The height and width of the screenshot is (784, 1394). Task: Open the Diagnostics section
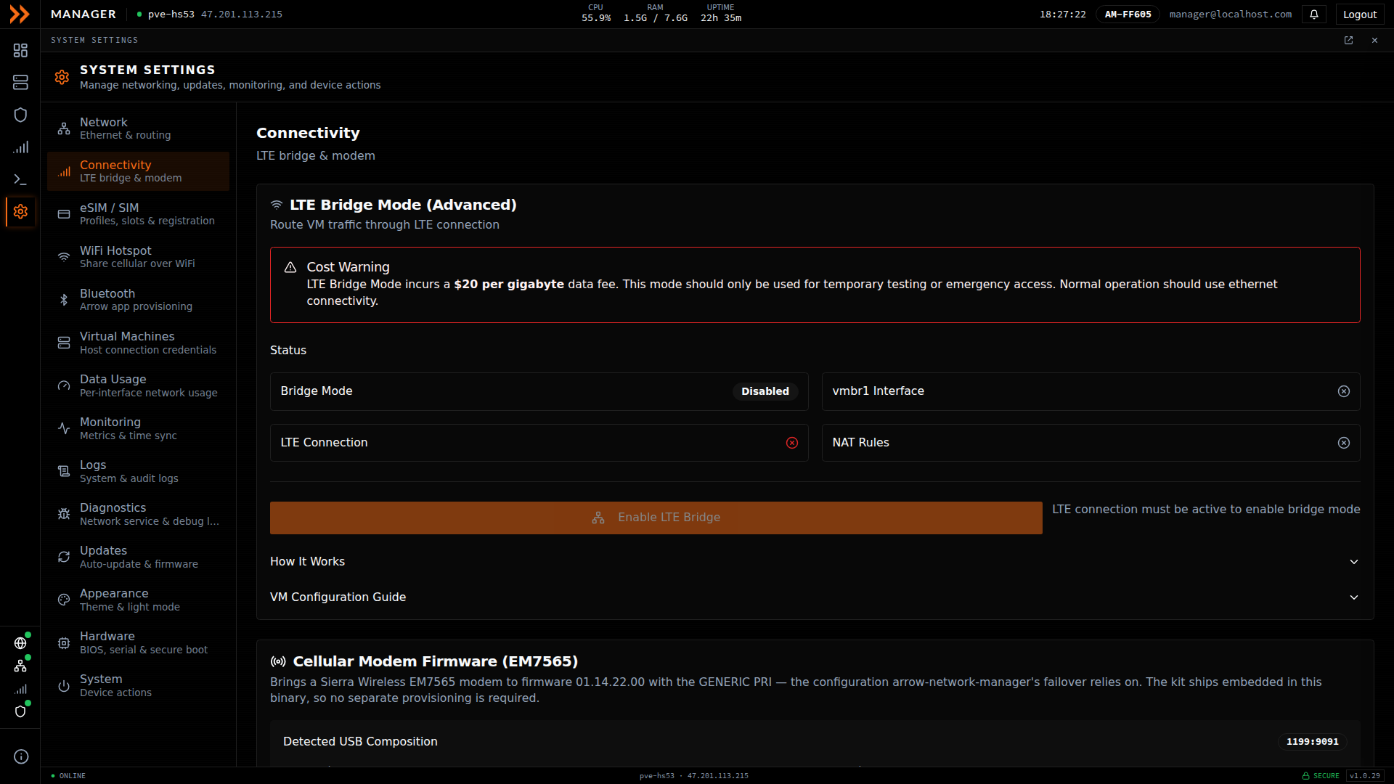coord(138,514)
